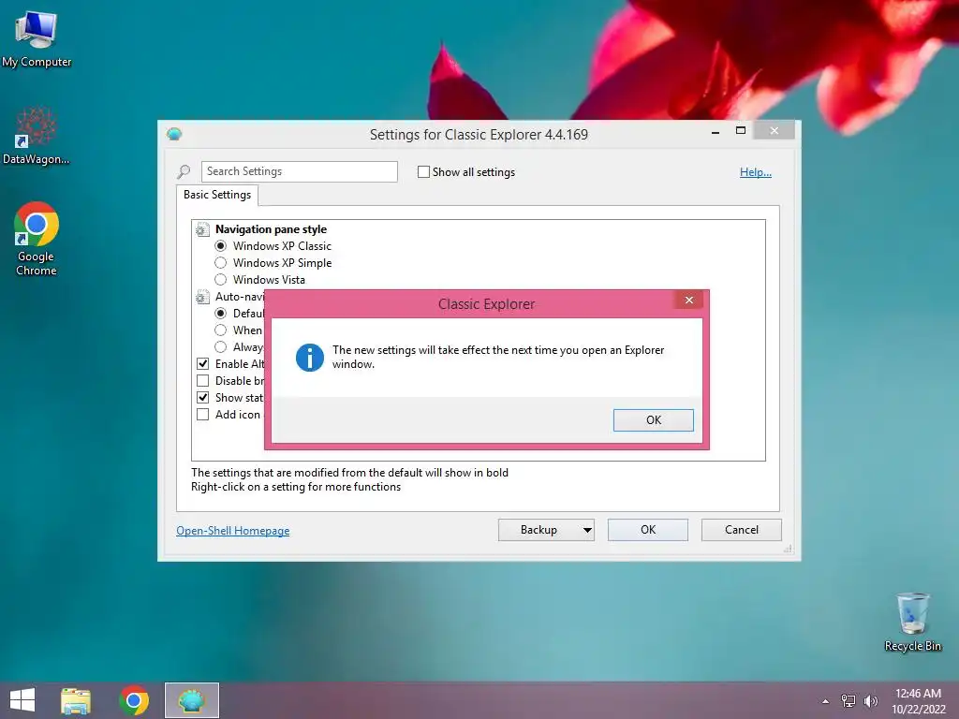Click the 'Right-click on a setting' hint text
The height and width of the screenshot is (719, 959).
296,487
